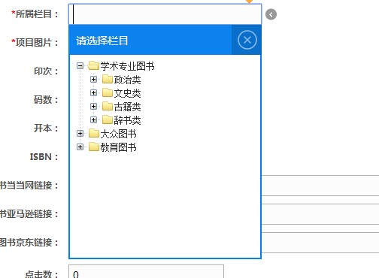
Task: Click the 教育图书 folder icon
Action: [x=94, y=147]
